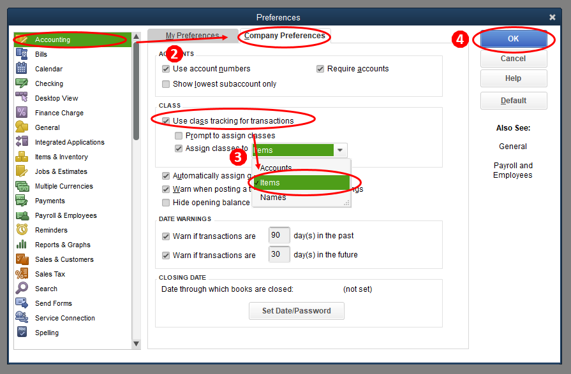This screenshot has width=571, height=374.
Task: Select Accounting in the category list
Action: pyautogui.click(x=73, y=40)
